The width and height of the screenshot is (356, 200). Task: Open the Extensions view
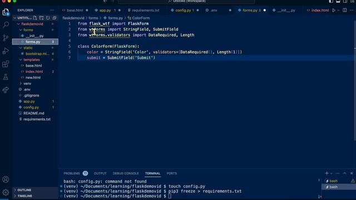point(6,64)
